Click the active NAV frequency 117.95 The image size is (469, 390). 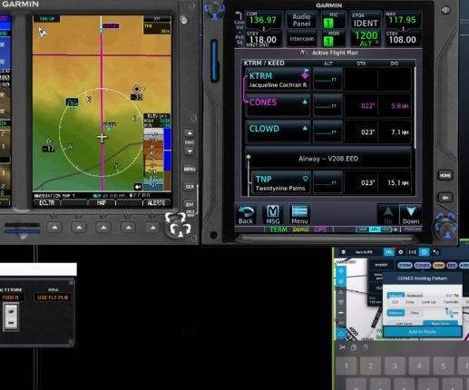pos(403,20)
